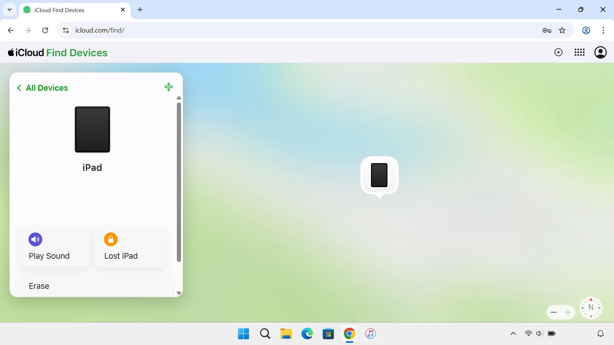Open the iCloud account profile icon
Screen dimensions: 614x345
pyautogui.click(x=601, y=52)
